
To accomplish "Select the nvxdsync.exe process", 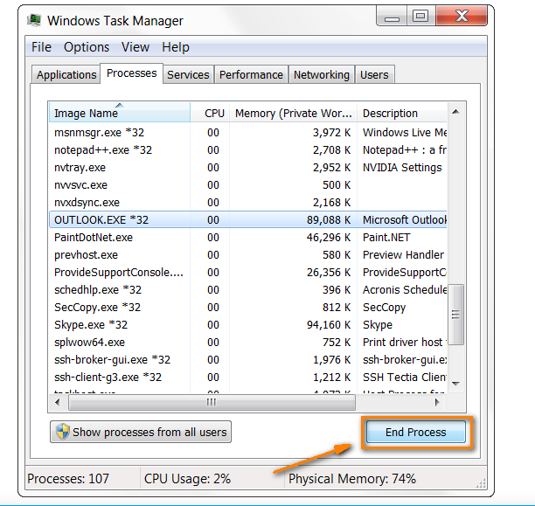I will 248,203.
